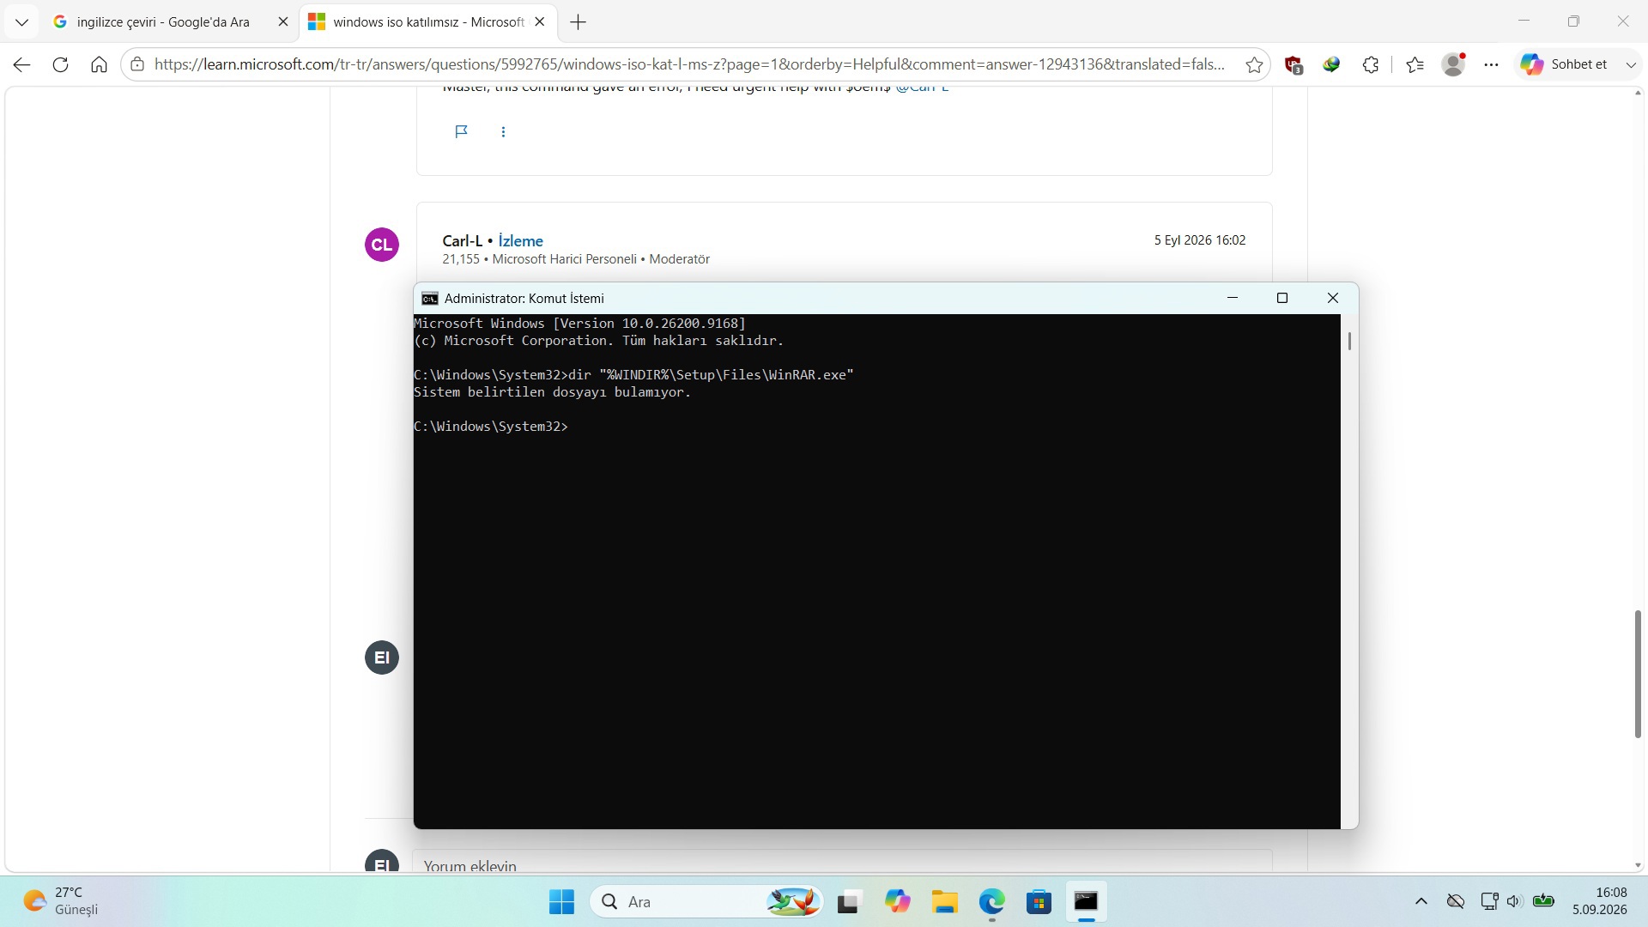Flag the comment with the report icon

[461, 131]
